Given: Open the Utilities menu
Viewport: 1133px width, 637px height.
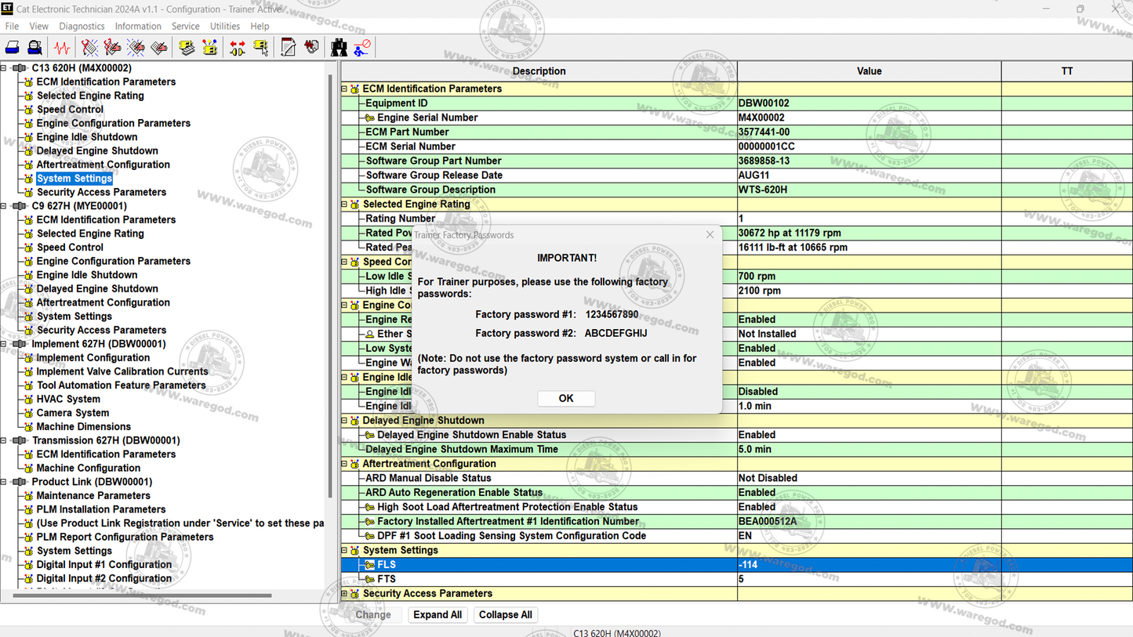Looking at the screenshot, I should tap(224, 27).
